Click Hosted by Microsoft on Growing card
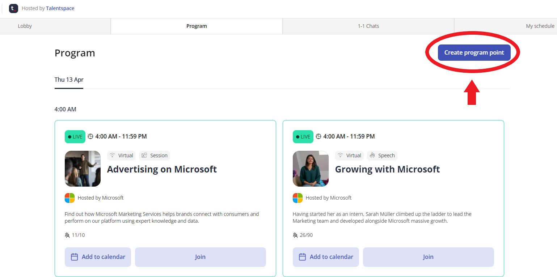Viewport: 557px width, 277px height. 329,198
